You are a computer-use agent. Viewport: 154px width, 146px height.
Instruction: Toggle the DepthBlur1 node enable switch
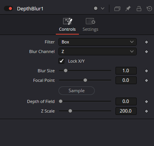pyautogui.click(x=8, y=8)
